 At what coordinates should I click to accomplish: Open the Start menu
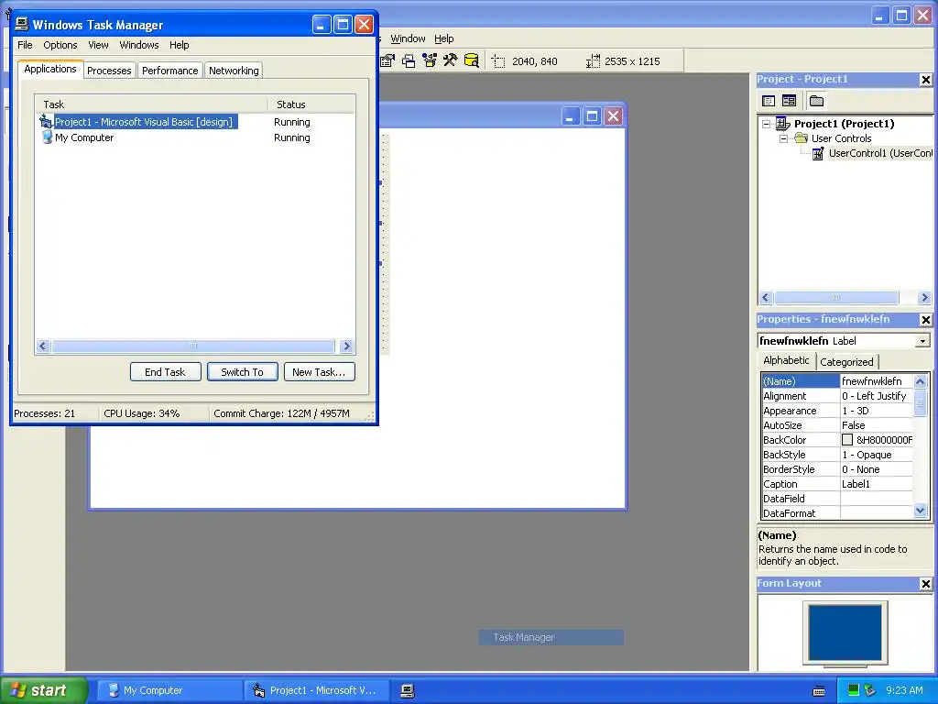point(44,690)
